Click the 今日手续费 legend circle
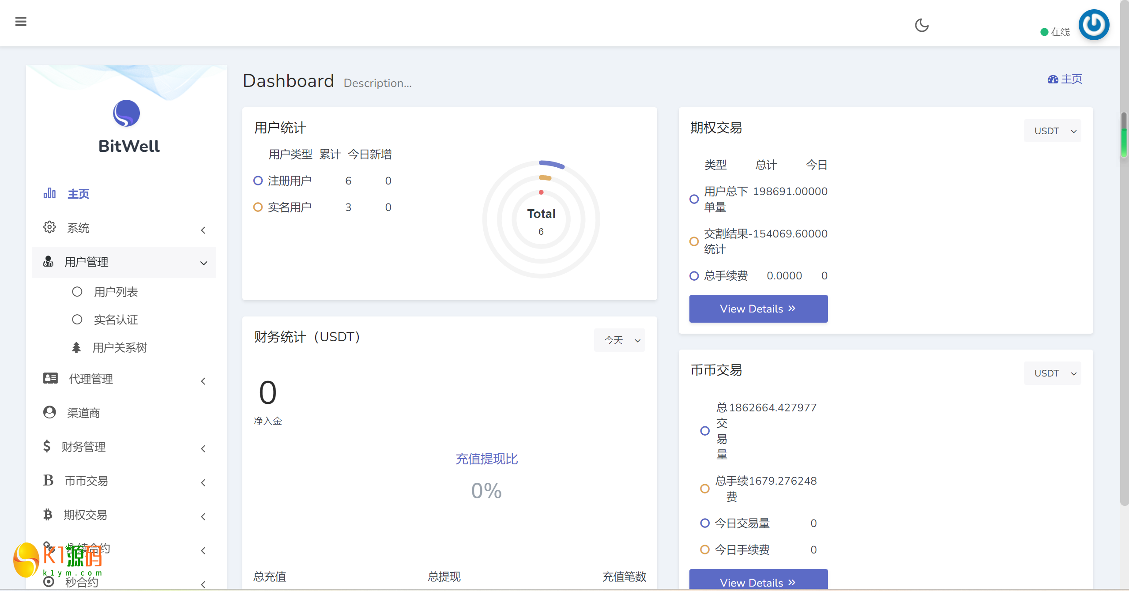Image resolution: width=1129 pixels, height=591 pixels. [x=705, y=550]
